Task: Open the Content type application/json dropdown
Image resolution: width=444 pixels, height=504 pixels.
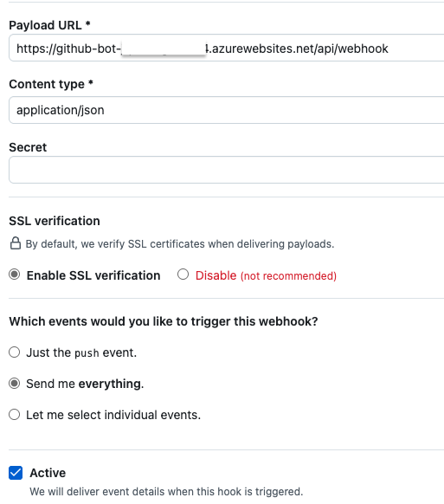Action: (227, 110)
